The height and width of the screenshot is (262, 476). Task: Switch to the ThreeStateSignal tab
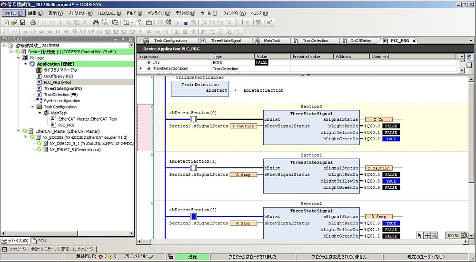pyautogui.click(x=226, y=40)
